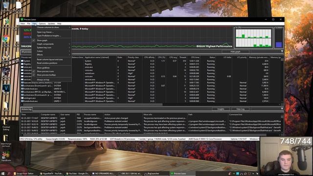This screenshot has width=313, height=176.
Task: Click the Registry process icon
Action: pos(22,64)
